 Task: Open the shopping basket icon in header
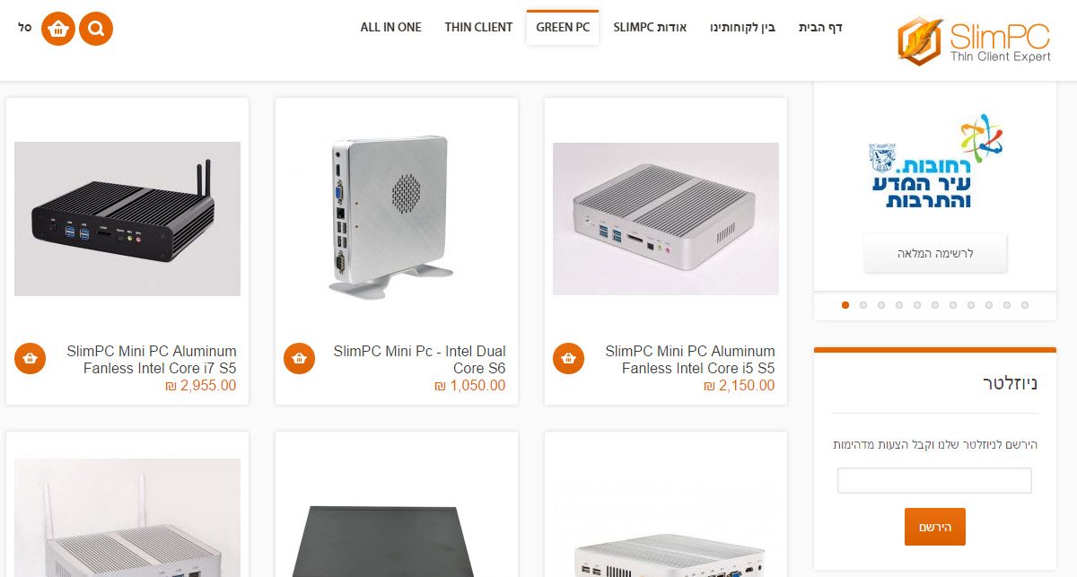click(x=58, y=29)
